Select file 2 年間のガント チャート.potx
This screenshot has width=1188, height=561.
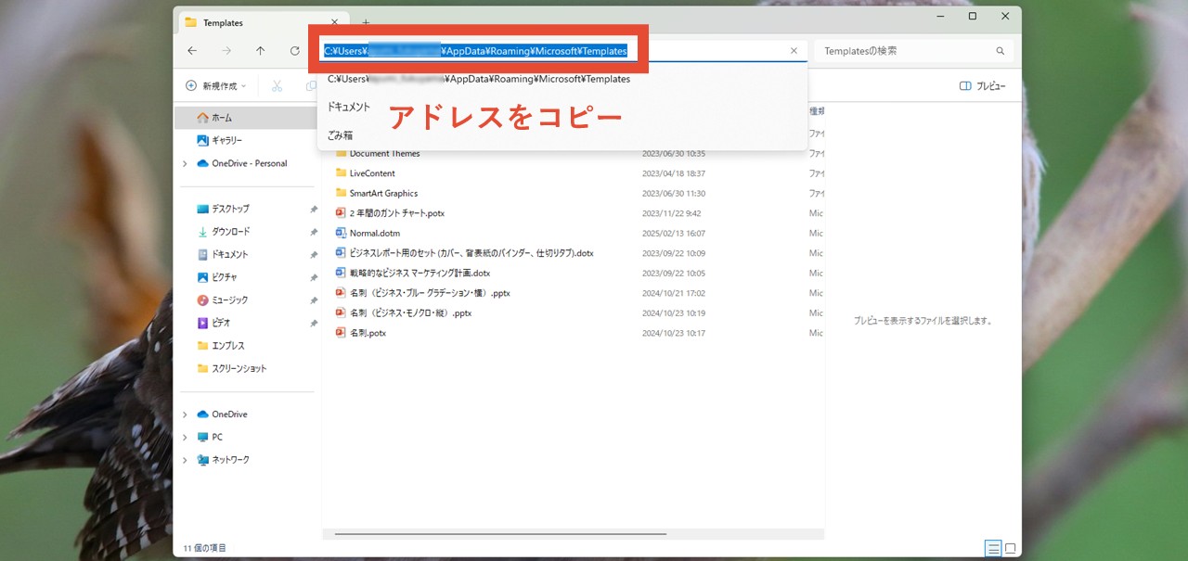[x=397, y=213]
